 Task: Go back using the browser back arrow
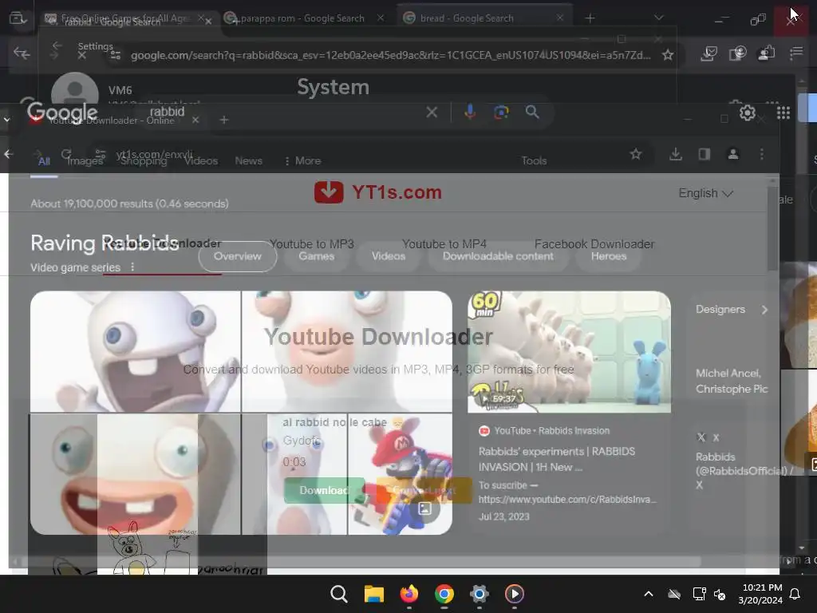[x=22, y=53]
